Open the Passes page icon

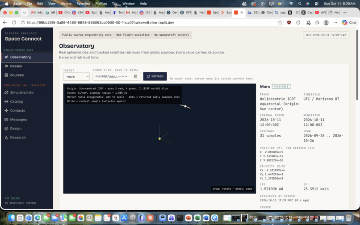(x=6, y=66)
